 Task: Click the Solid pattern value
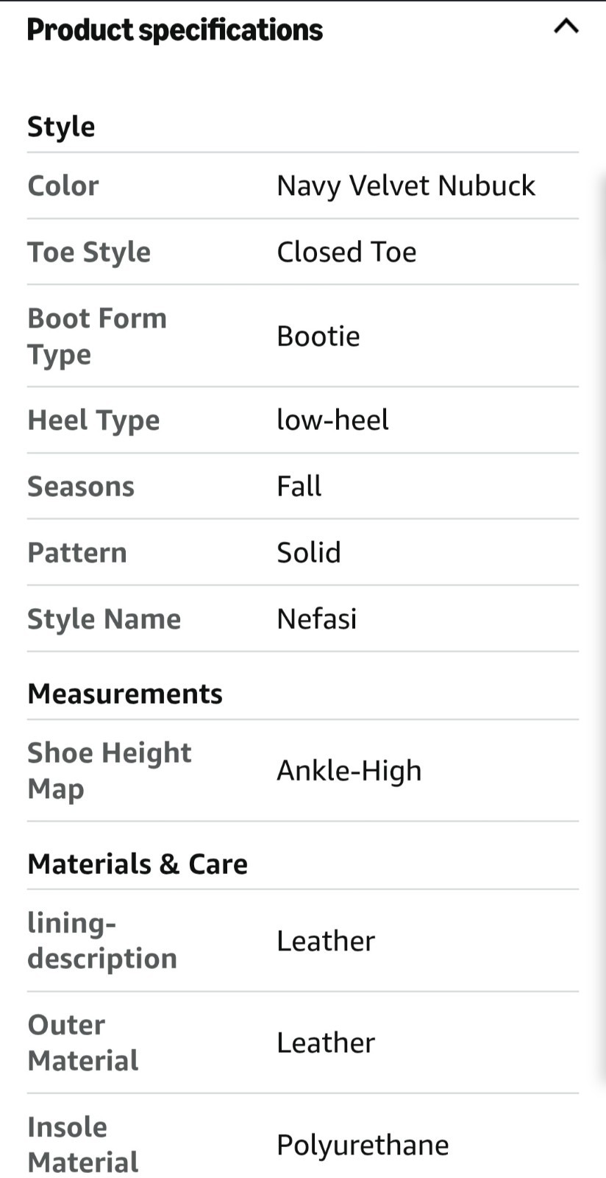point(309,552)
